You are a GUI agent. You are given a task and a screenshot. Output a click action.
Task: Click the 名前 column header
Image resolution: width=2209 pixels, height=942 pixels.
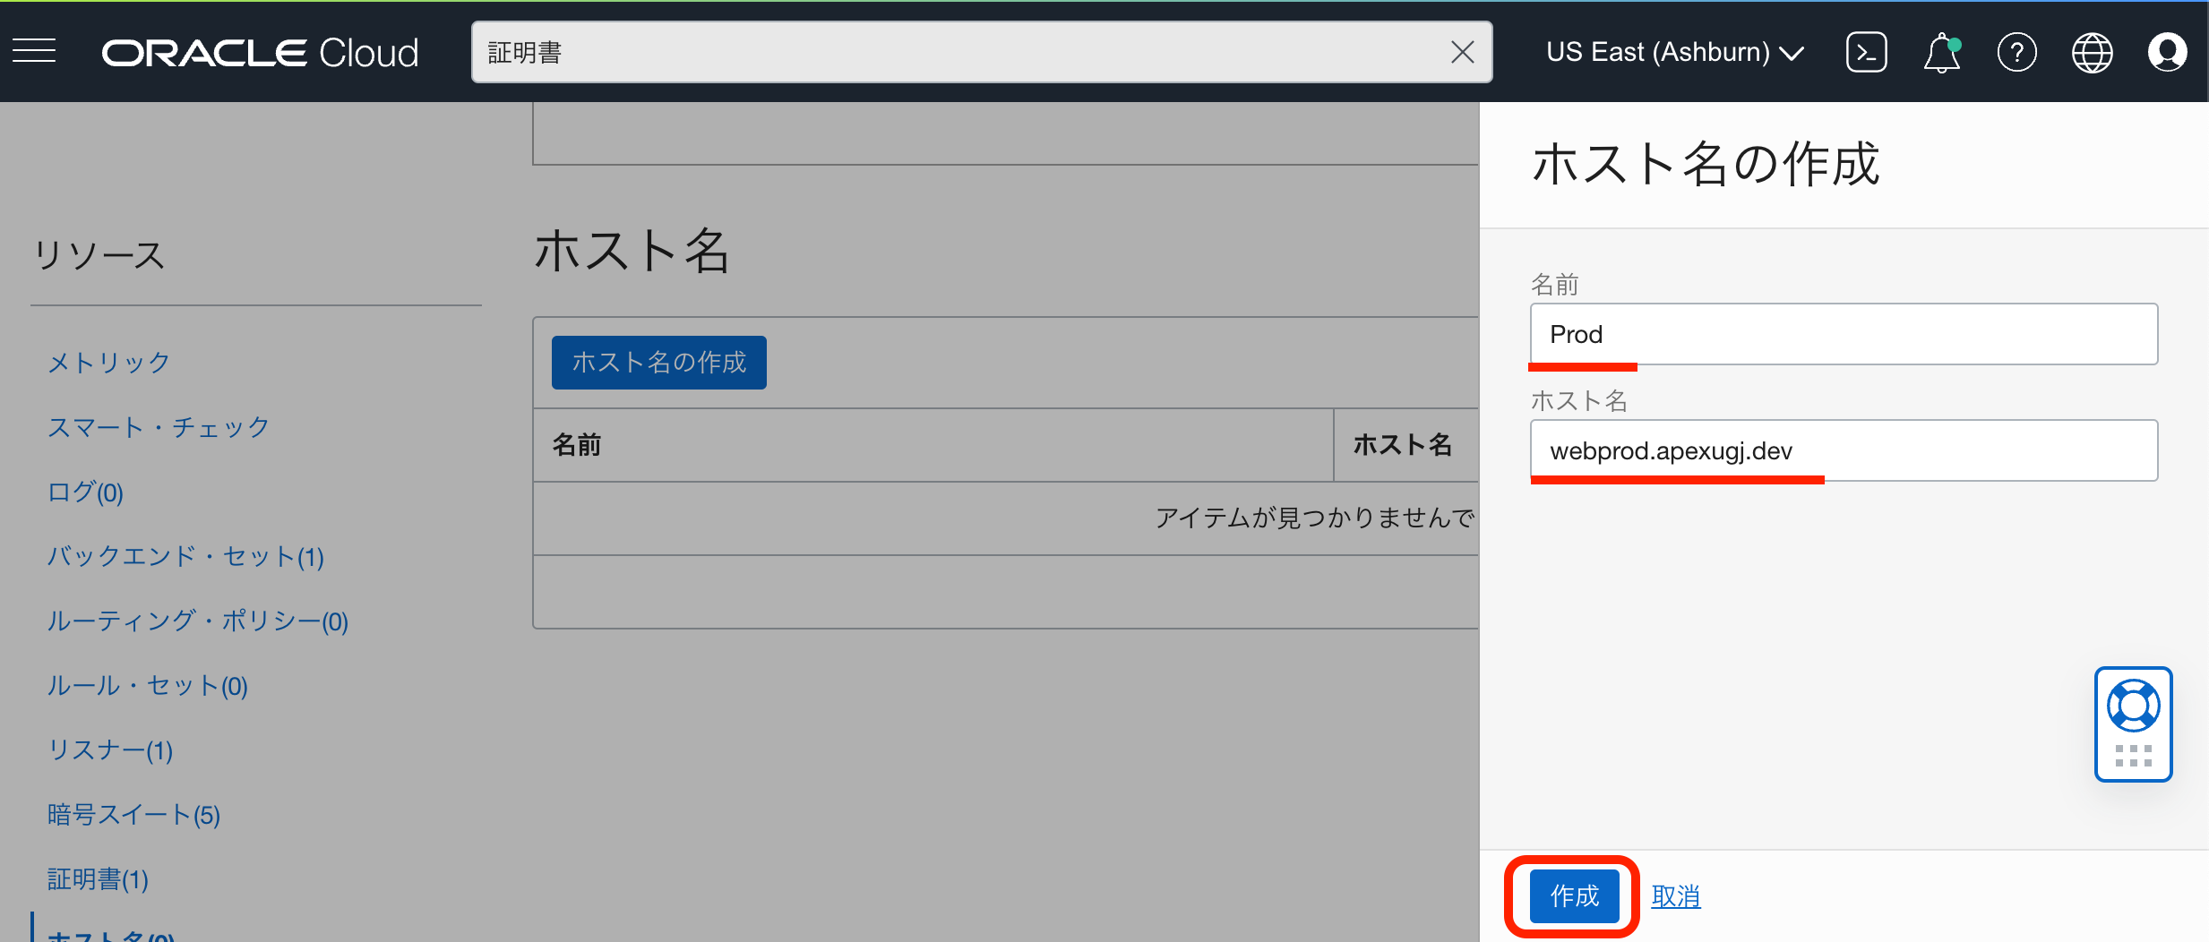pos(933,445)
